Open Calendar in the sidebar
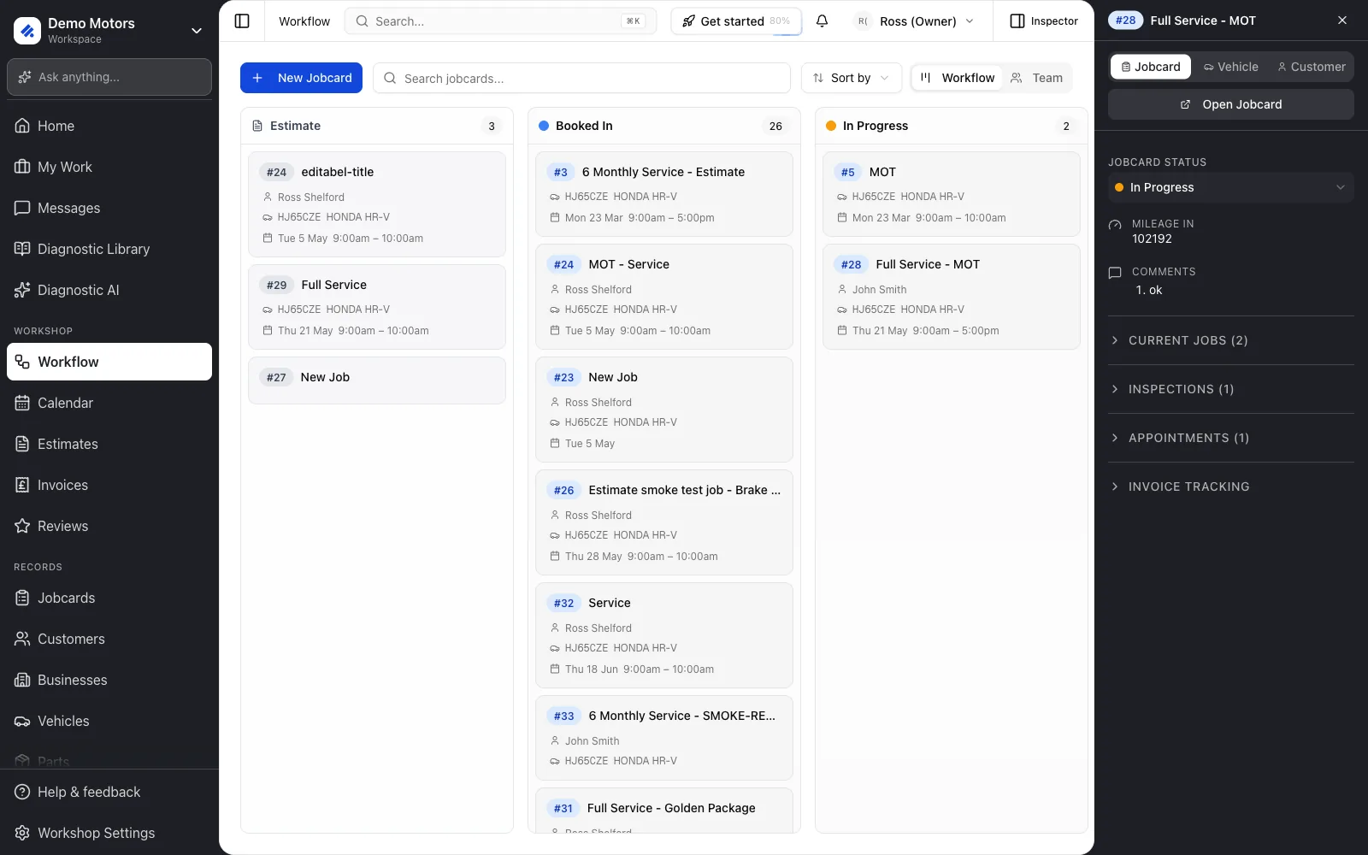Screen dimensions: 1368x855 tap(109, 403)
